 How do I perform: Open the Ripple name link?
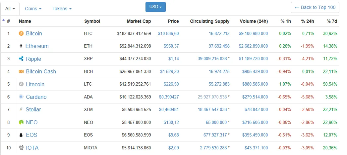click(x=33, y=59)
